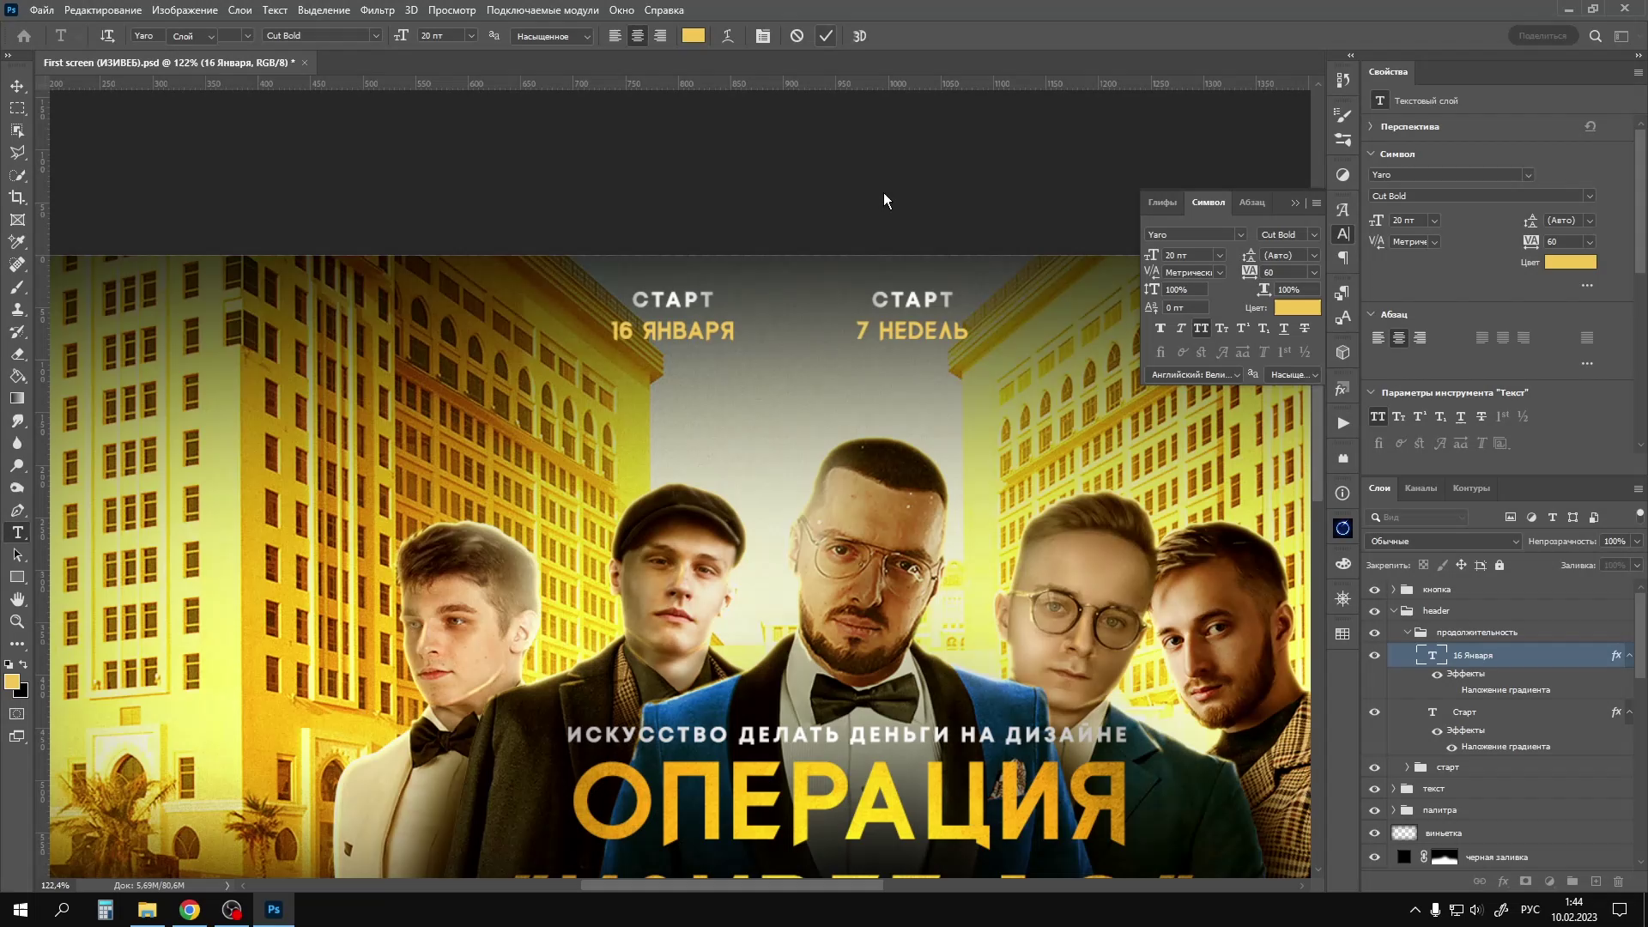
Task: Open the warp text options
Action: coord(728,36)
